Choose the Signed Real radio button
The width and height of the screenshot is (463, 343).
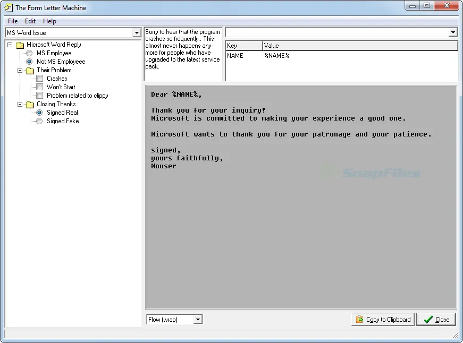pyautogui.click(x=39, y=113)
